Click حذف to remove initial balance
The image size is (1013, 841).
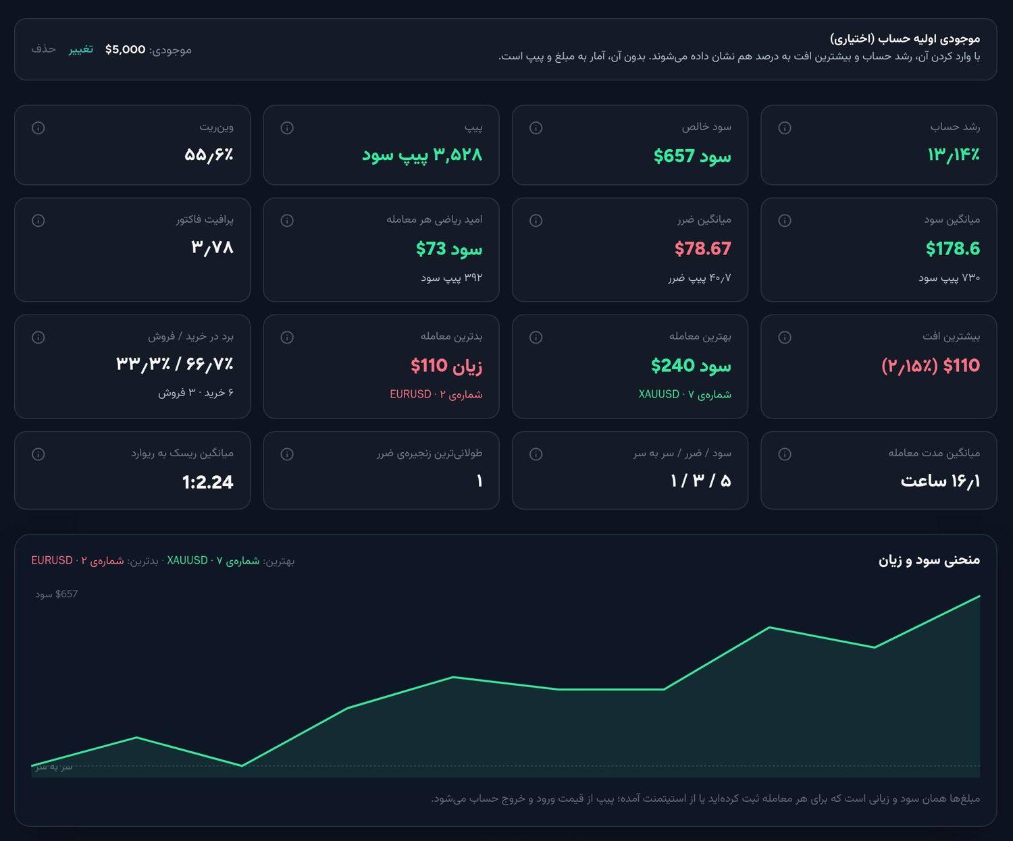43,49
